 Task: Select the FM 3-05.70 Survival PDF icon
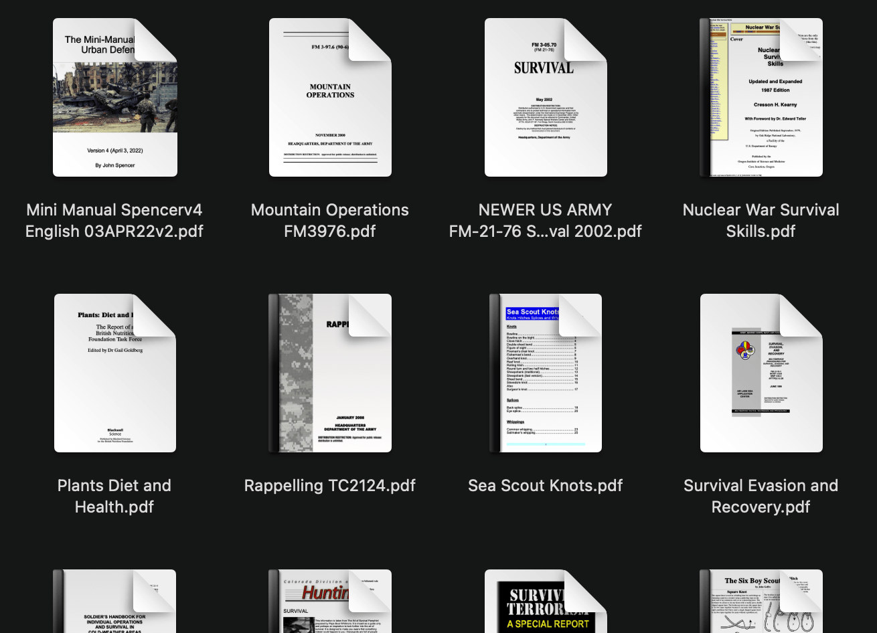tap(546, 98)
